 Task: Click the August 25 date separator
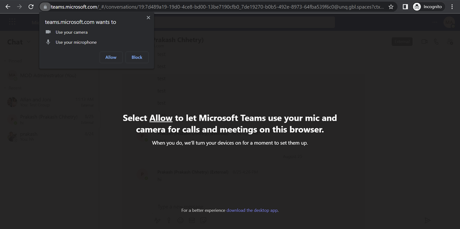[293, 156]
